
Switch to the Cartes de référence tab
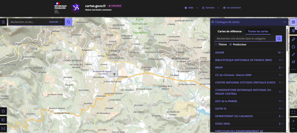coord(230,31)
